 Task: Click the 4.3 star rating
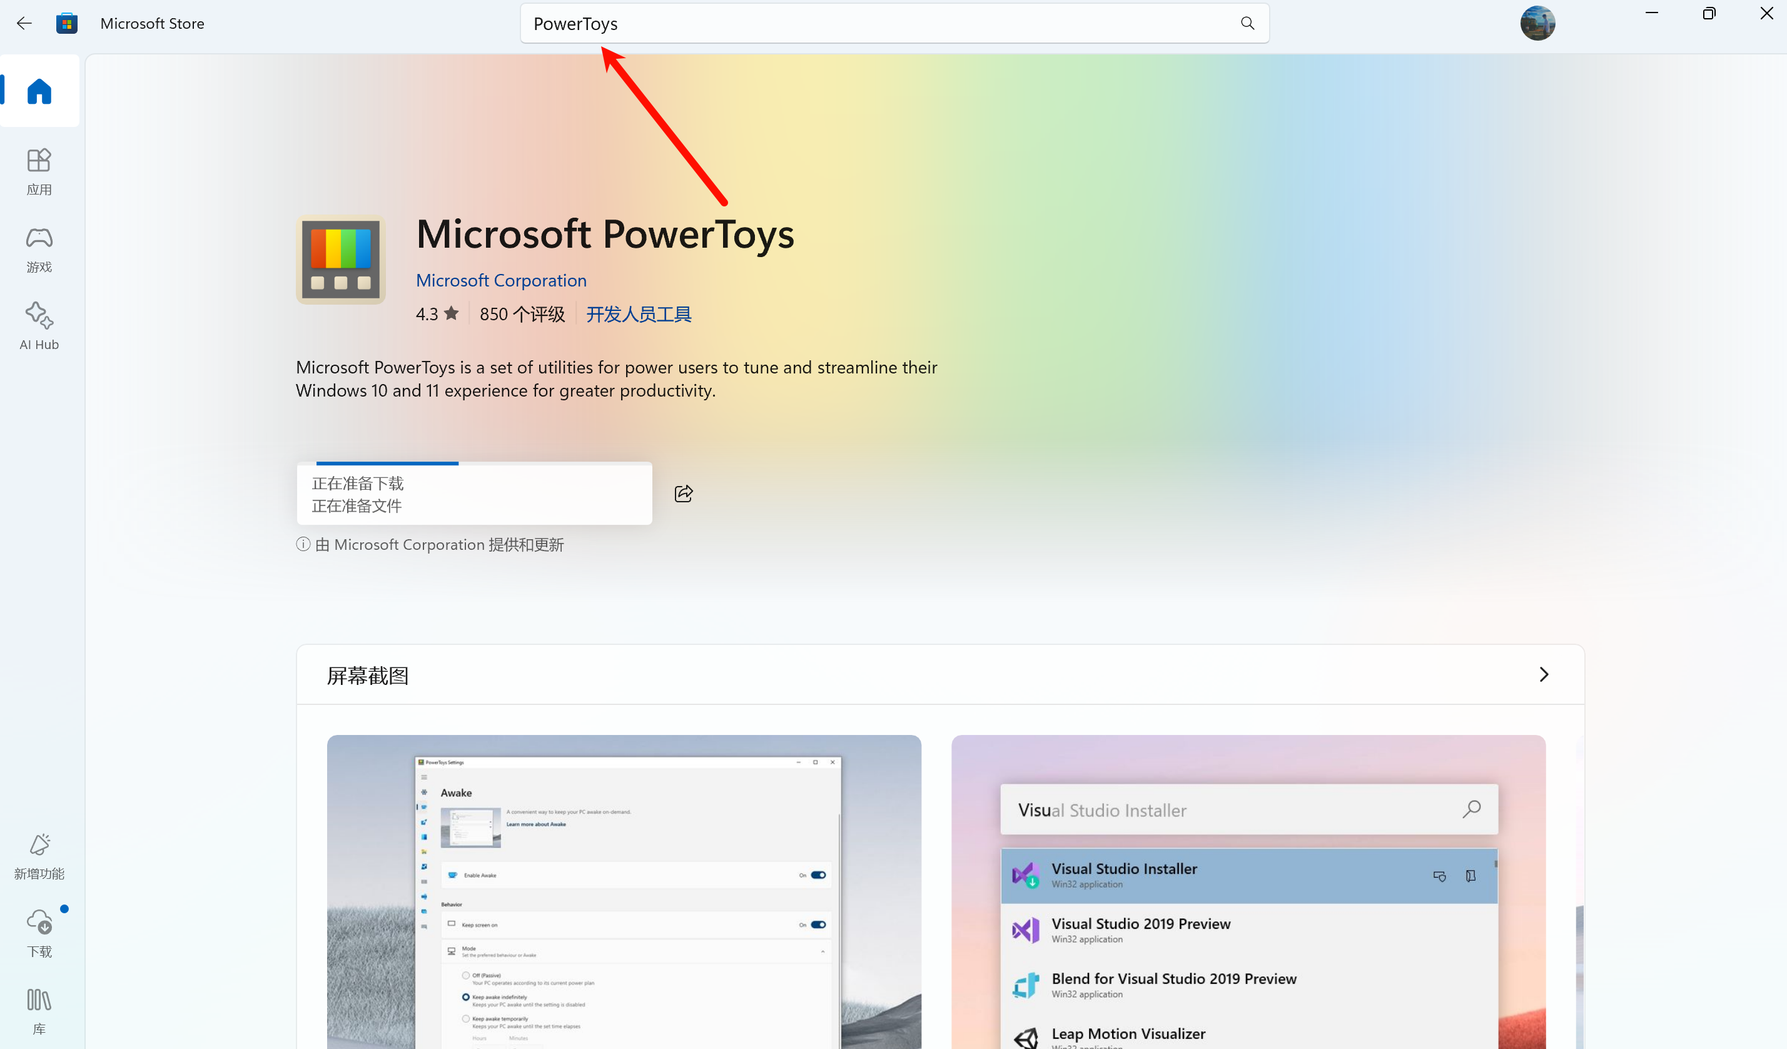[437, 314]
